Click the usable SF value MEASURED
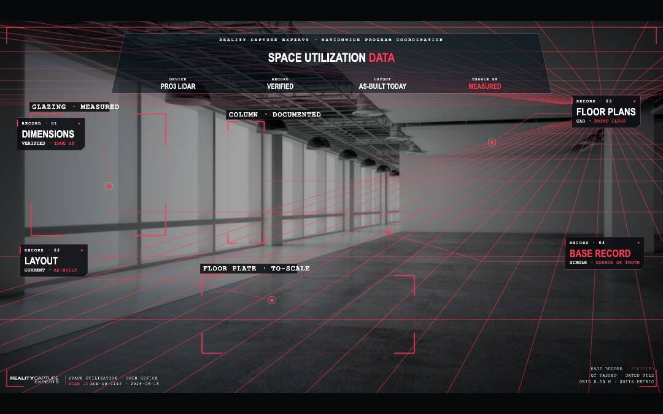The height and width of the screenshot is (414, 663). [484, 86]
